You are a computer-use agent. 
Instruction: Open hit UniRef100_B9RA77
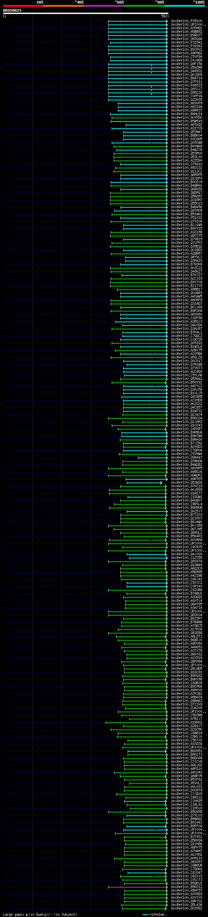pyautogui.click(x=186, y=35)
